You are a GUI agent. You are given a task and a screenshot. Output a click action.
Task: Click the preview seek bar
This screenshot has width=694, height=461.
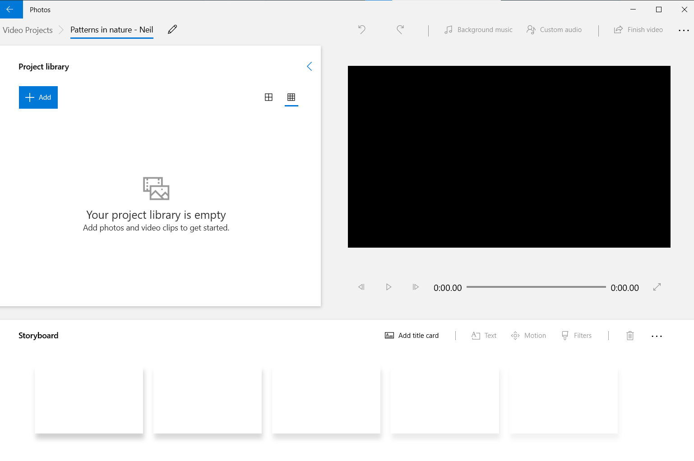click(536, 287)
